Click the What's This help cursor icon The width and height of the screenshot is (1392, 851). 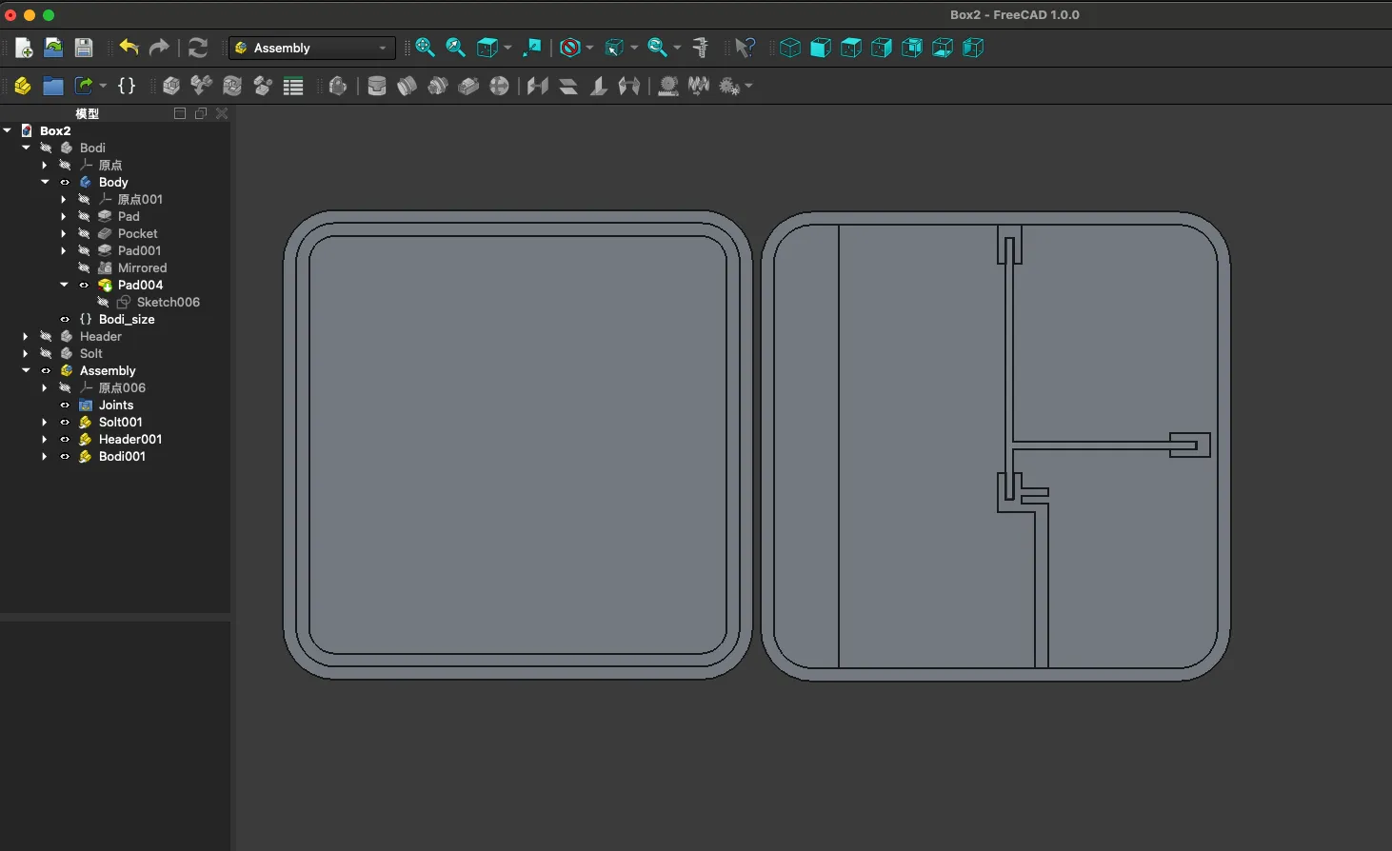pyautogui.click(x=746, y=48)
